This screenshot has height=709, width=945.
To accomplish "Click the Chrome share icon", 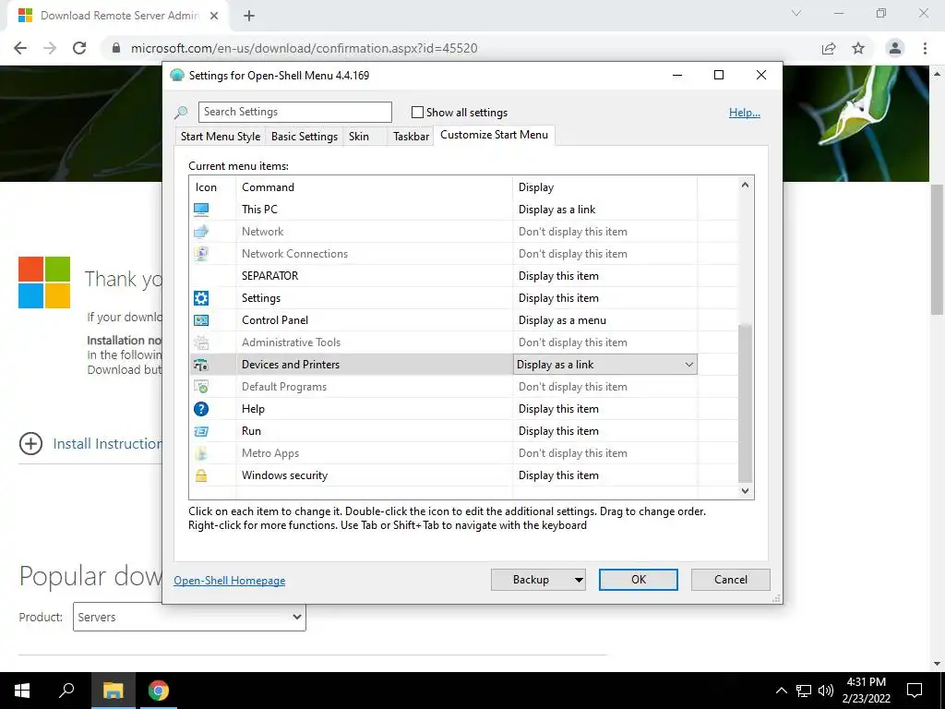I will coord(829,48).
